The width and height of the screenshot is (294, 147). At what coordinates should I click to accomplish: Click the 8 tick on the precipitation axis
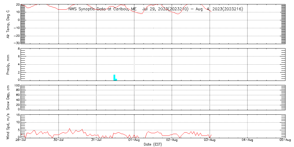(18, 49)
